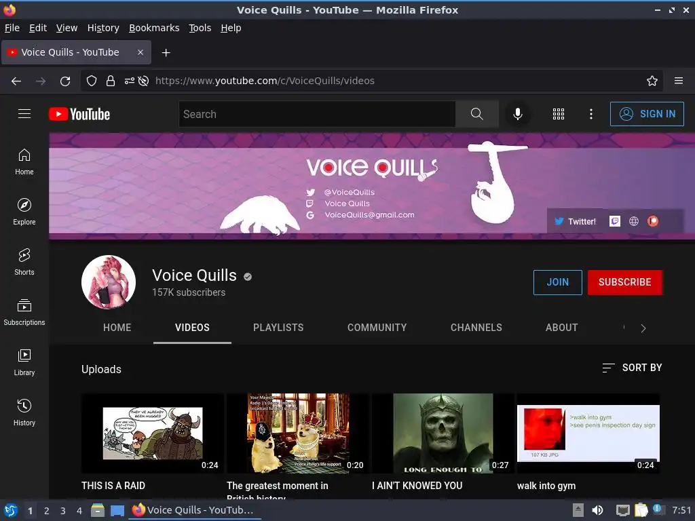Viewport: 695px width, 521px height.
Task: Open the Bookmarks menu
Action: click(x=154, y=28)
